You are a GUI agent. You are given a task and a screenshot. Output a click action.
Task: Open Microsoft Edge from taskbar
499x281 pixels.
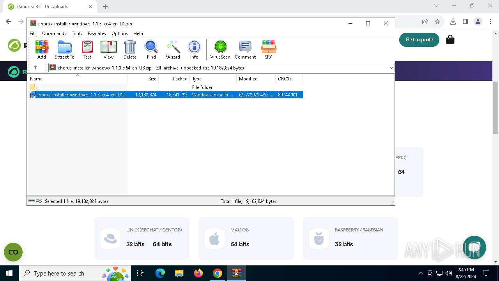(x=160, y=273)
